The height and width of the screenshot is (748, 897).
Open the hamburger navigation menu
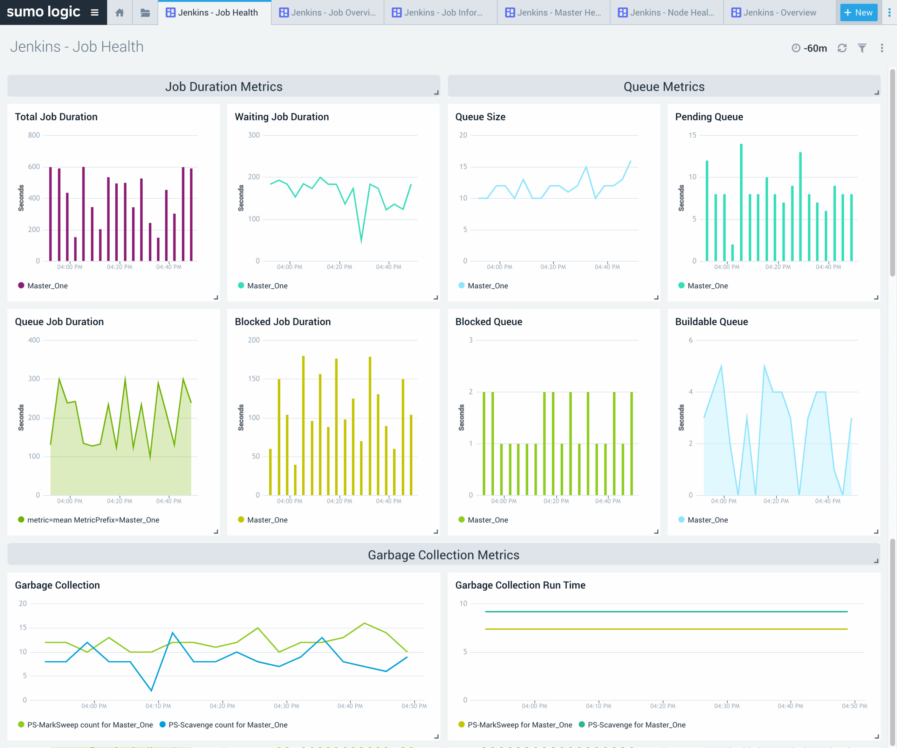click(x=94, y=12)
